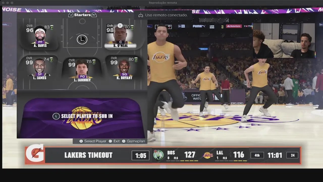Click the Gatorade logo on the scoreboard
The image size is (323, 182).
(35, 154)
